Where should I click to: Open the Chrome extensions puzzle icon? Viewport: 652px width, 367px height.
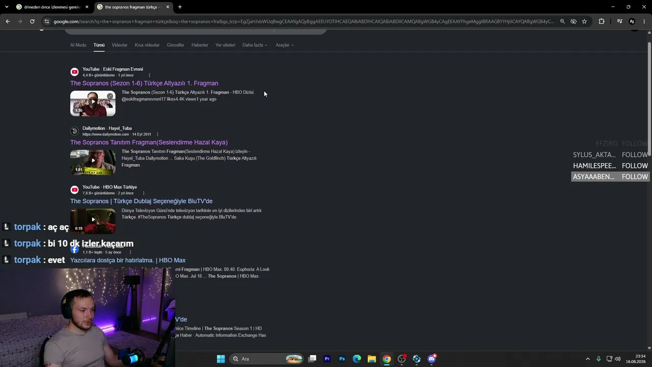click(602, 21)
